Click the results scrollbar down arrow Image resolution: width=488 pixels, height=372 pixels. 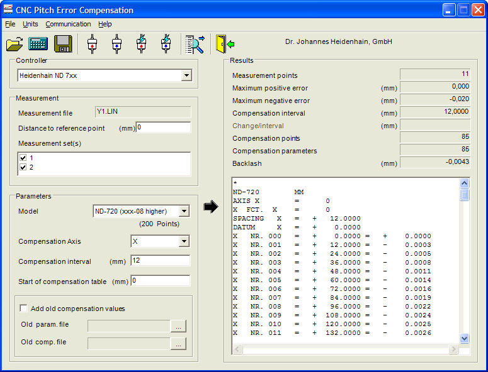(x=464, y=338)
